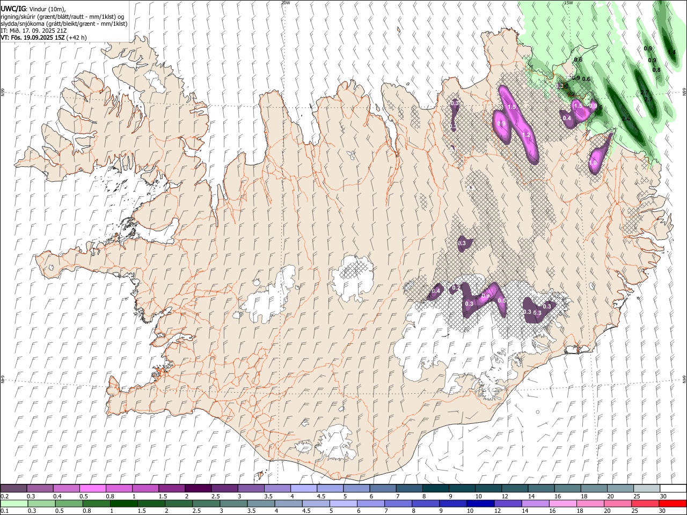Click the 20W longitude label

(286, 3)
